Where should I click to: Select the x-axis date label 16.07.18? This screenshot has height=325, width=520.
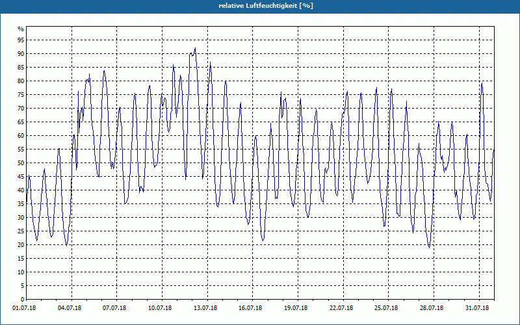(x=250, y=308)
